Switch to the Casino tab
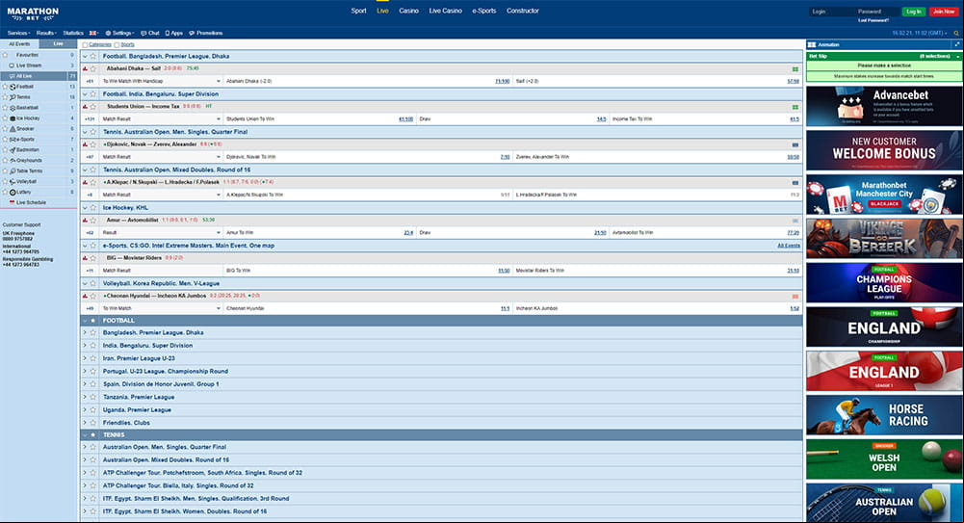 pyautogui.click(x=408, y=11)
